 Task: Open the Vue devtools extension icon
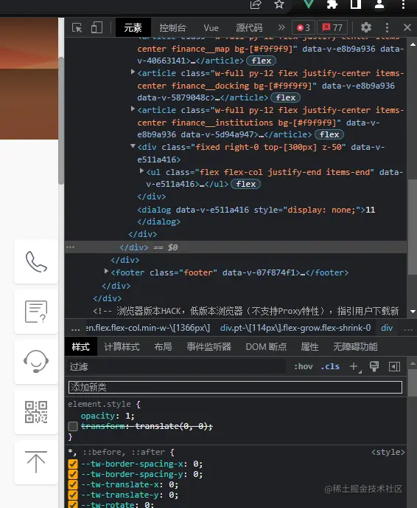[x=309, y=4]
